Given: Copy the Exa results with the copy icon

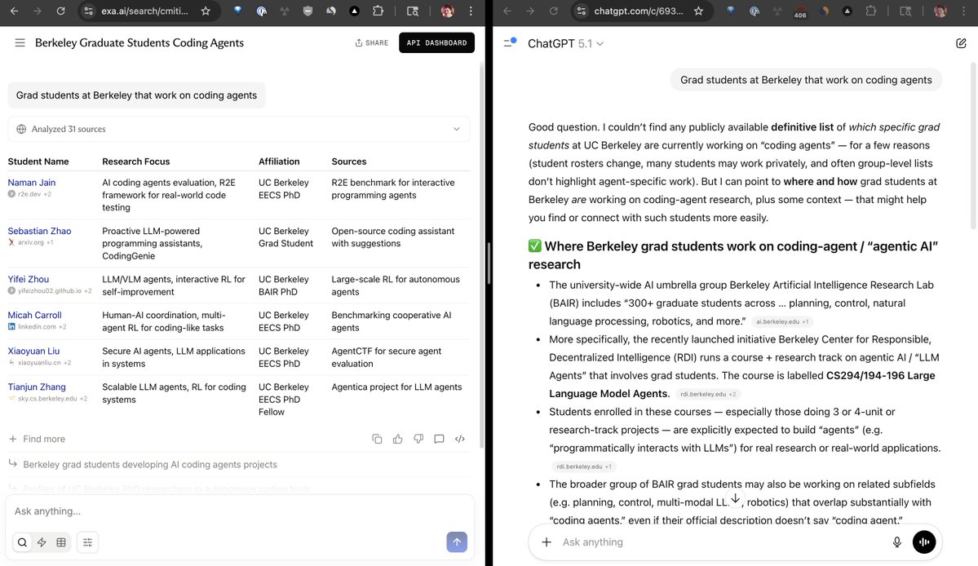Looking at the screenshot, I should pos(377,439).
